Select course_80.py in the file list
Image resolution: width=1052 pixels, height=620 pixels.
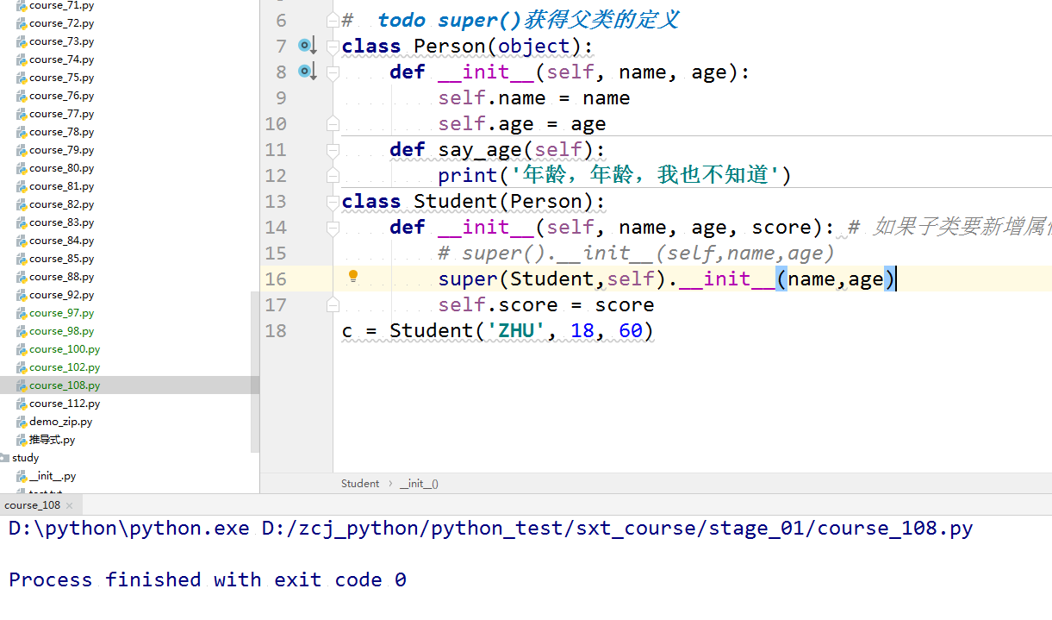[x=61, y=168]
